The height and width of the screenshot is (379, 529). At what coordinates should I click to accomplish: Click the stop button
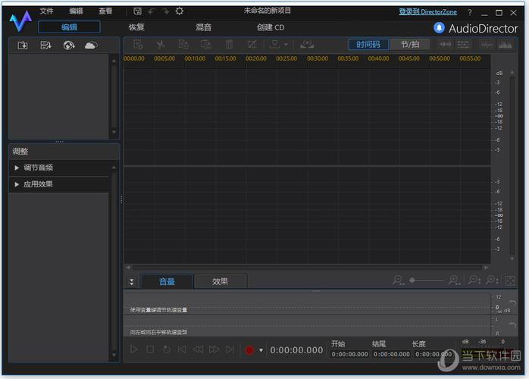pyautogui.click(x=150, y=349)
